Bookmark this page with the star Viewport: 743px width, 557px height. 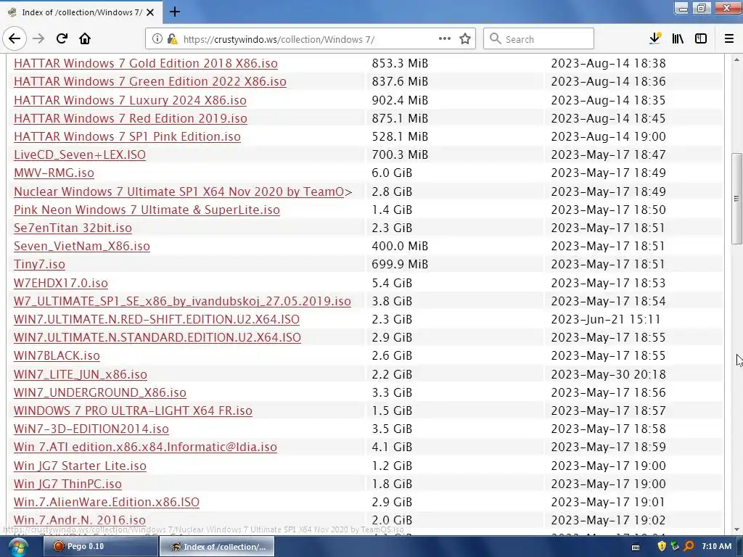[x=465, y=39]
